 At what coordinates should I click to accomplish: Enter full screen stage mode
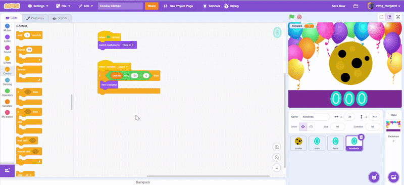tap(398, 17)
